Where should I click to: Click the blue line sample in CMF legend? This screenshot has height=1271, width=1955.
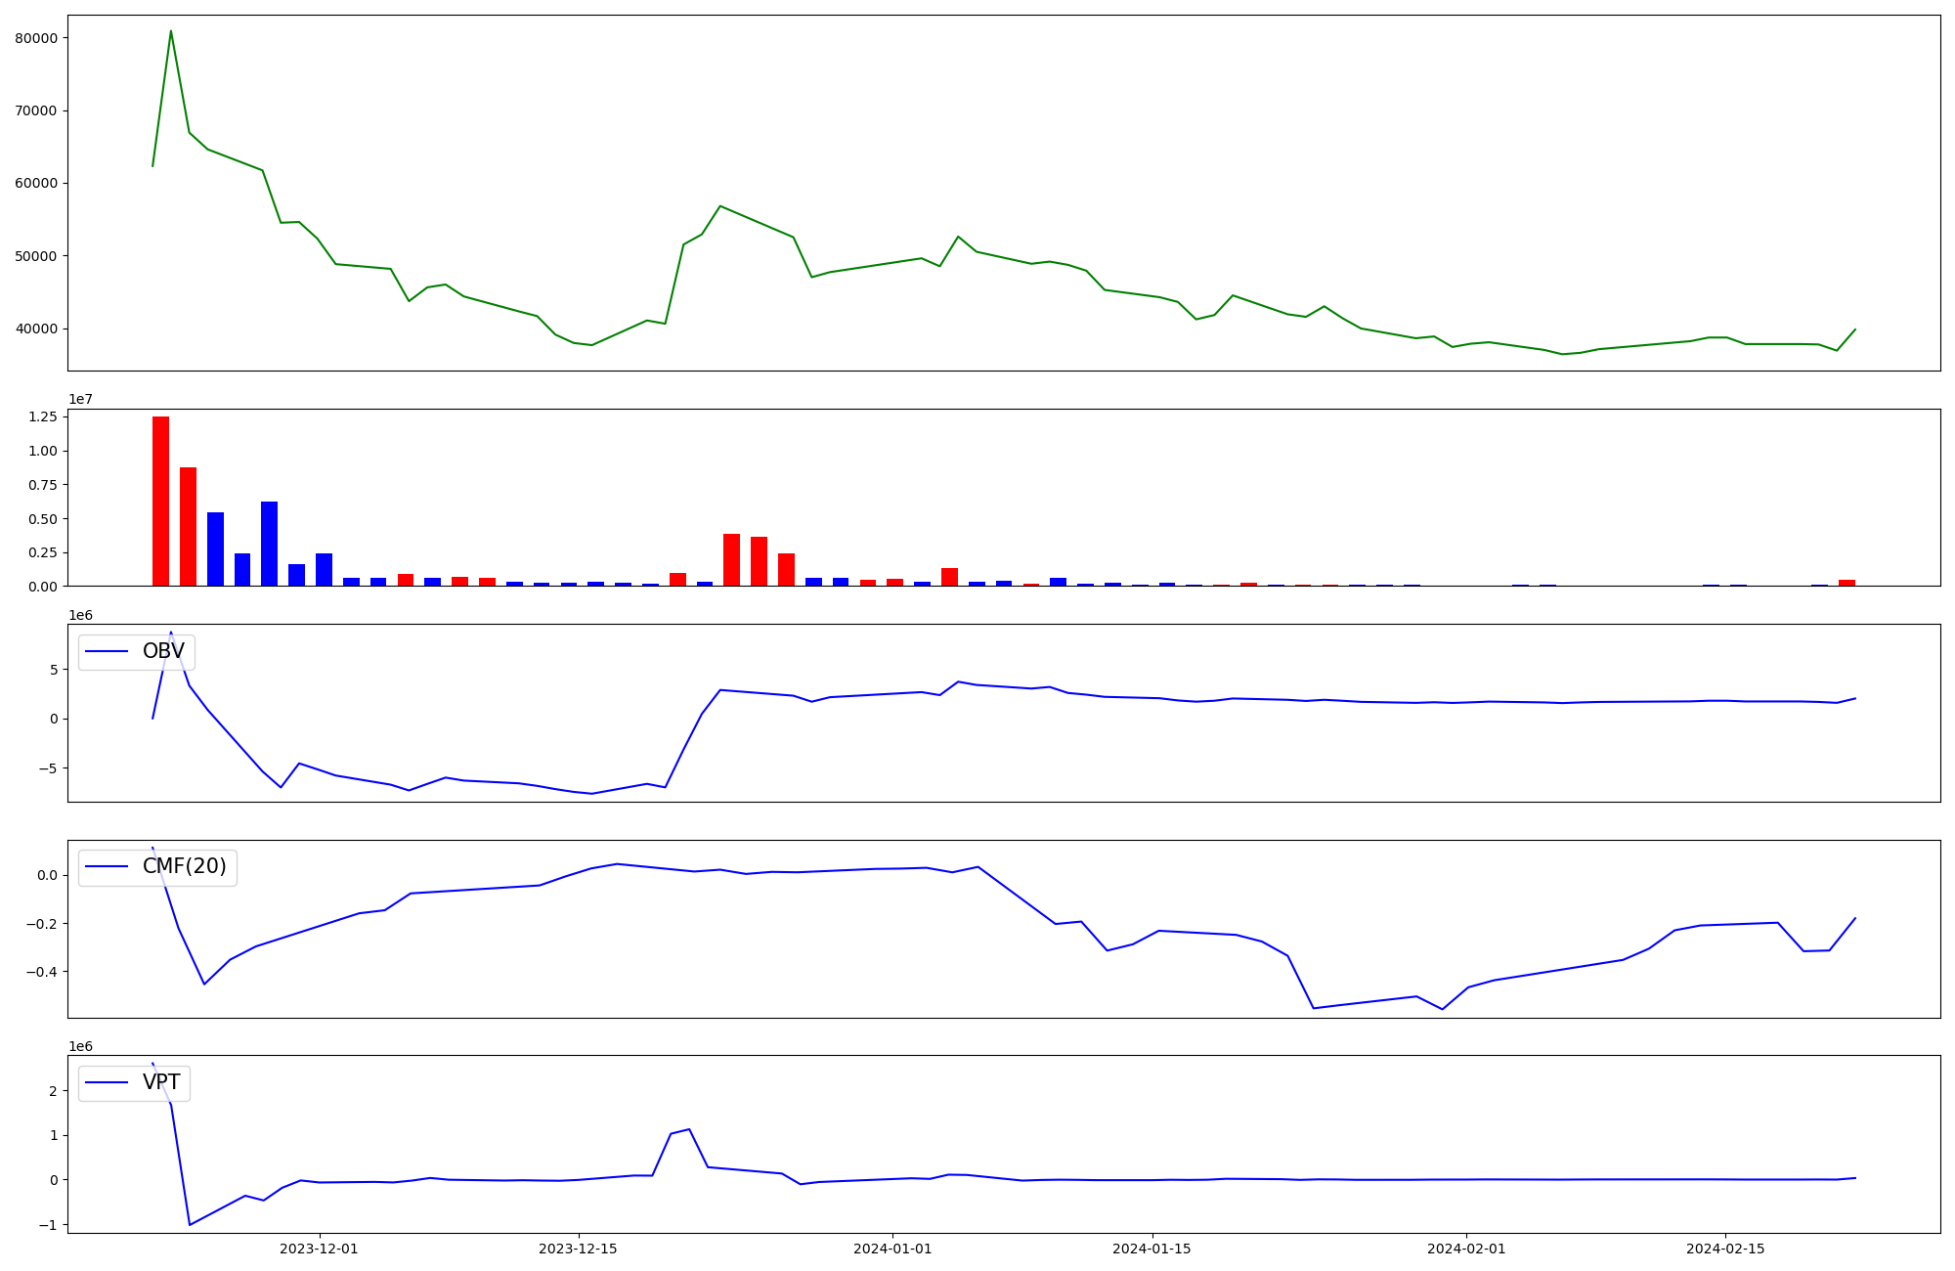[x=108, y=867]
